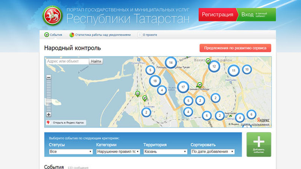Open the map cluster marked 18
Screen dimensions: 301x169
[x=155, y=80]
